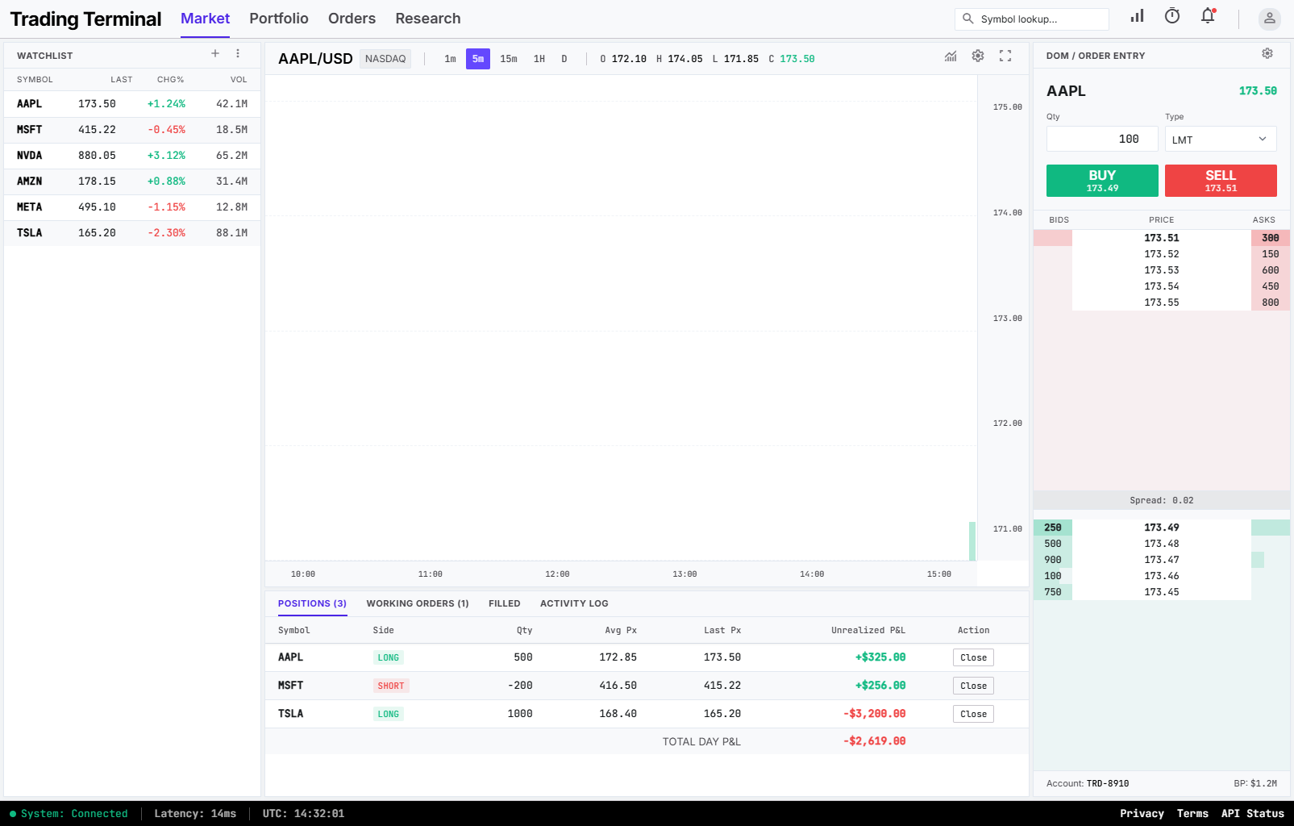The width and height of the screenshot is (1294, 826).
Task: Close the TSLA position
Action: 973,714
